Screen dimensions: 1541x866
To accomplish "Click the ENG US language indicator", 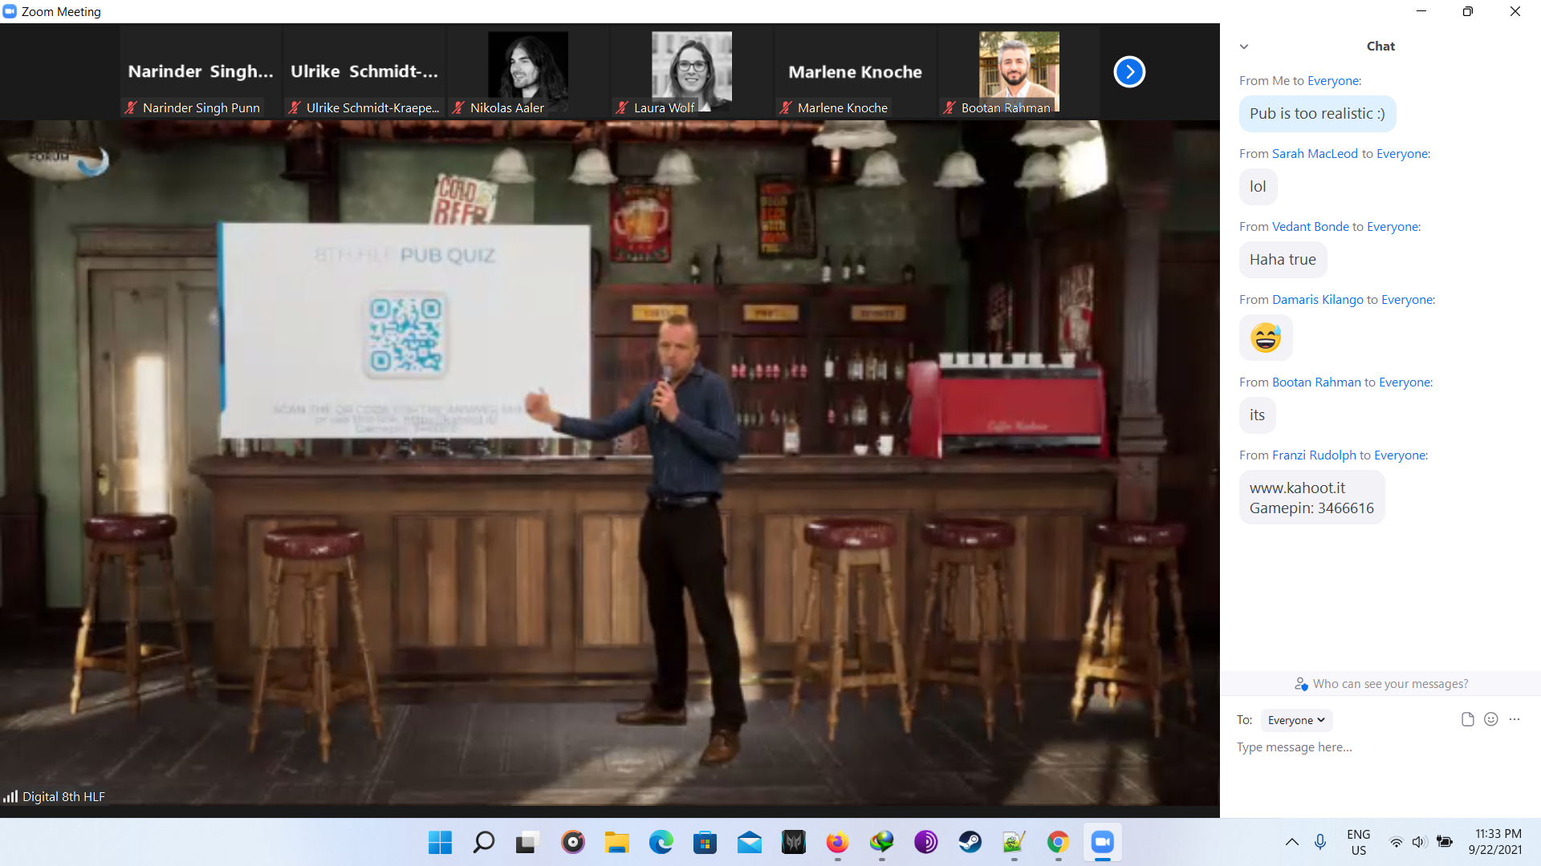I will [1358, 842].
